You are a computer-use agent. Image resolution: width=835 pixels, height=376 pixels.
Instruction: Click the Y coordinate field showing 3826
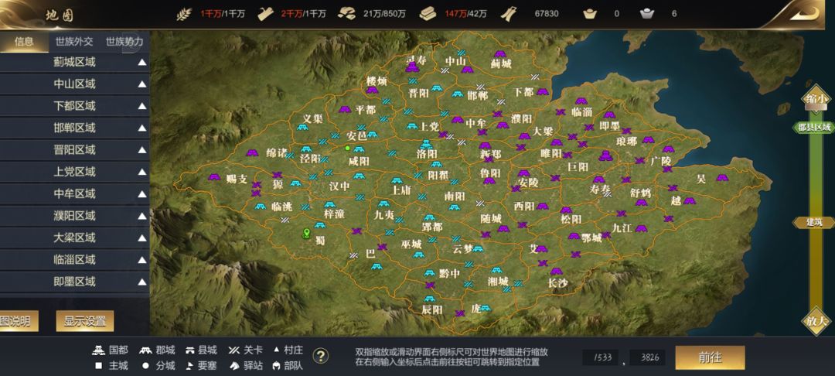pos(648,357)
